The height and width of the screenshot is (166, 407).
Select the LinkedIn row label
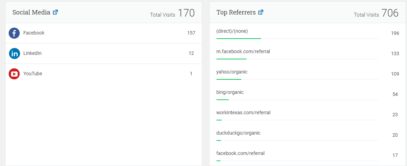point(33,53)
